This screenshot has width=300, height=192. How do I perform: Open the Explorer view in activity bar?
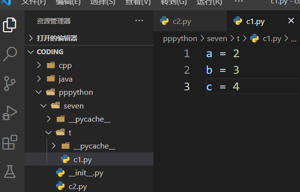coord(10,25)
